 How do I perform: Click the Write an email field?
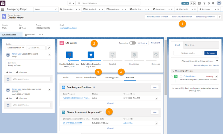coord(188,53)
